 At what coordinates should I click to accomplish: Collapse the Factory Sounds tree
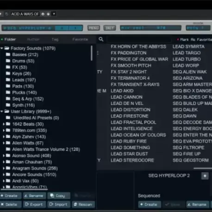tap(2, 48)
